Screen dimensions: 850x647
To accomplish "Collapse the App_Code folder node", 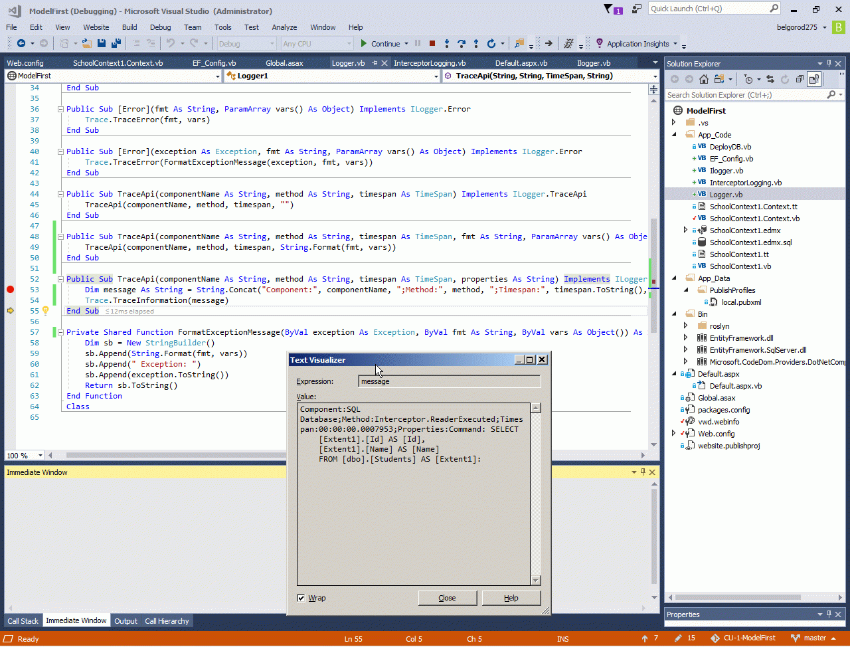I will pyautogui.click(x=674, y=135).
